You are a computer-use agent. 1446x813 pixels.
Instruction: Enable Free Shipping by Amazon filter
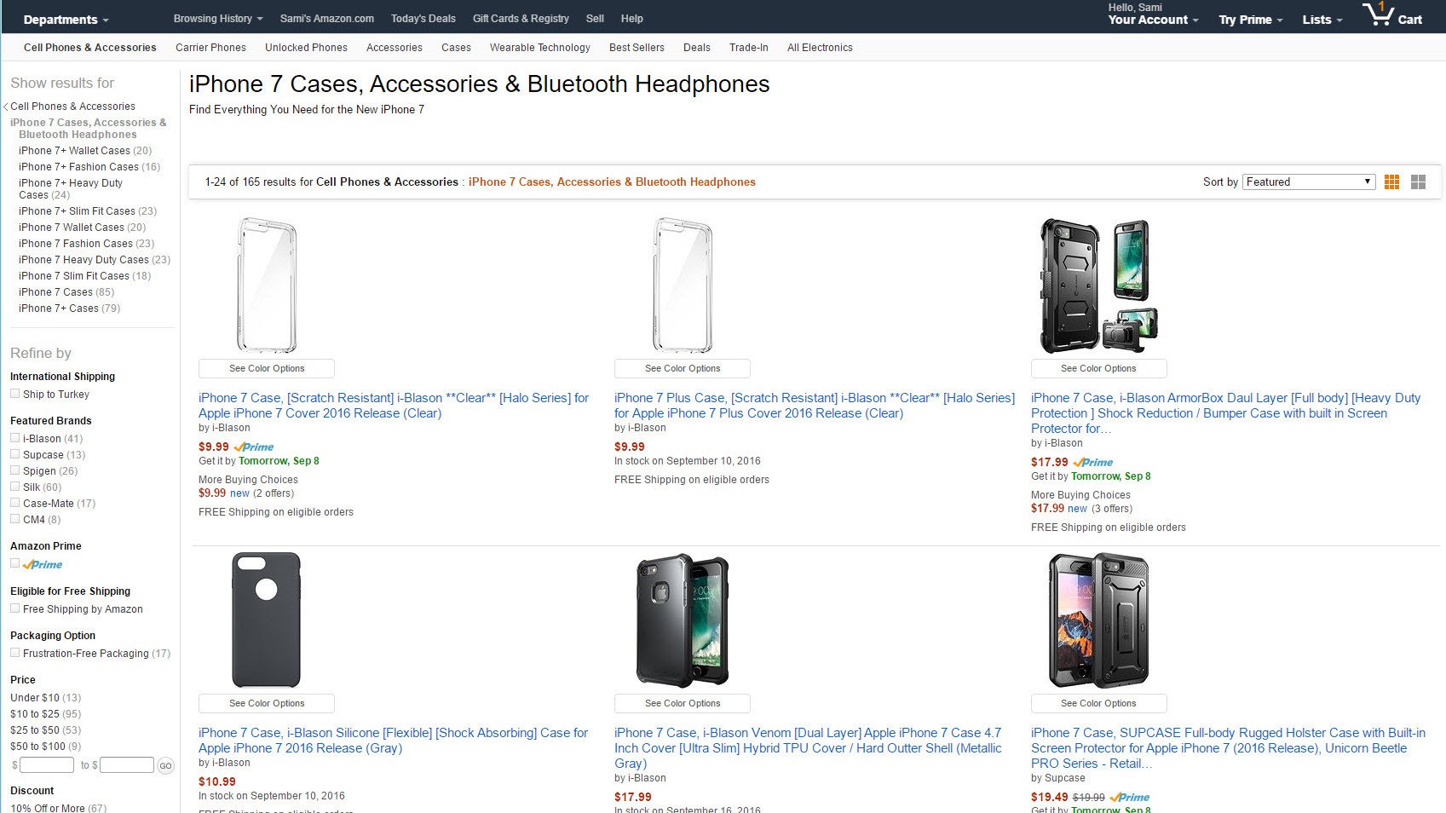click(x=14, y=608)
